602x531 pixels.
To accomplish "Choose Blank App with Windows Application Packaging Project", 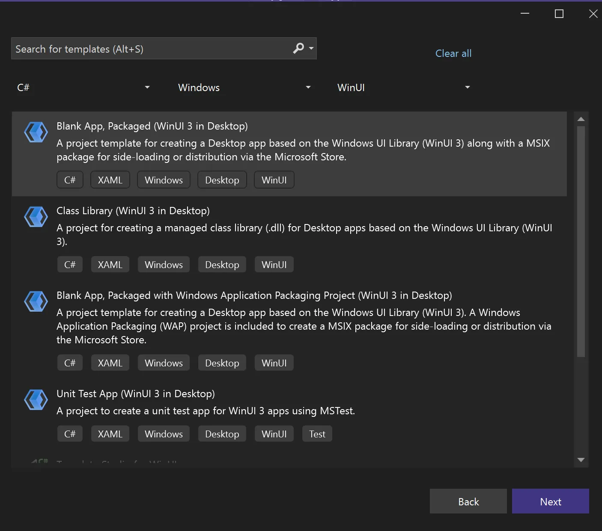I will click(254, 295).
